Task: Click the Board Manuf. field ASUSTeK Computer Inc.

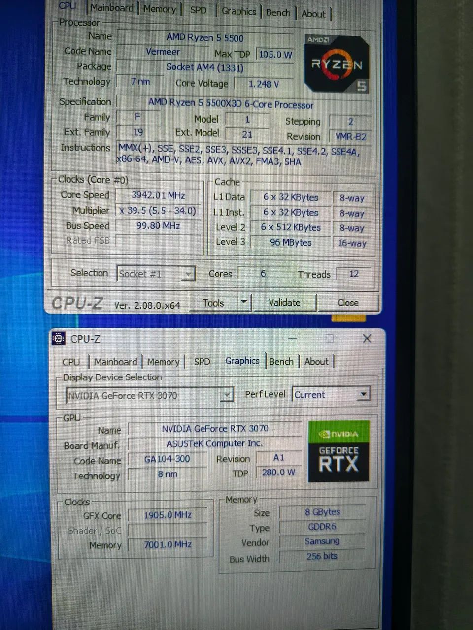Action: click(x=215, y=443)
